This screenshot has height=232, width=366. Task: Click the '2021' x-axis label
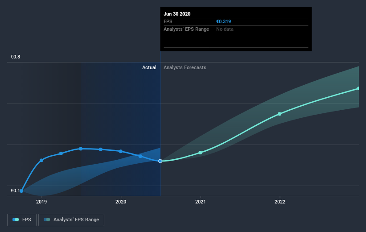200,202
